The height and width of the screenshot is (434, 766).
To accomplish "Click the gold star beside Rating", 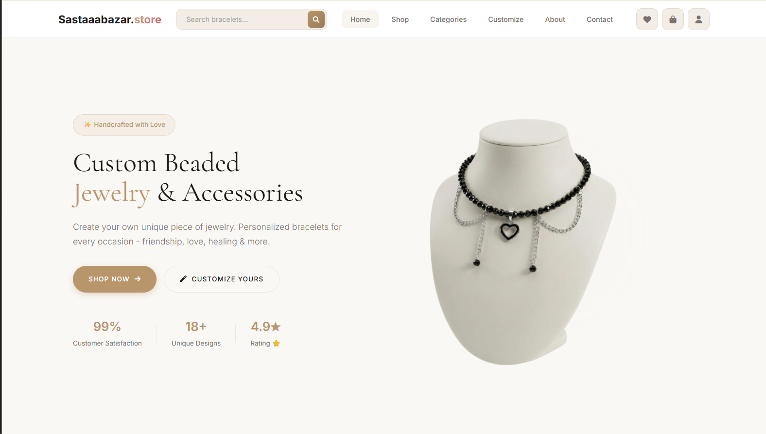I will click(x=277, y=343).
